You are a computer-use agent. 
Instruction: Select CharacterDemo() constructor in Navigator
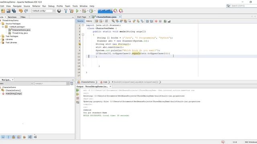coord(13,90)
